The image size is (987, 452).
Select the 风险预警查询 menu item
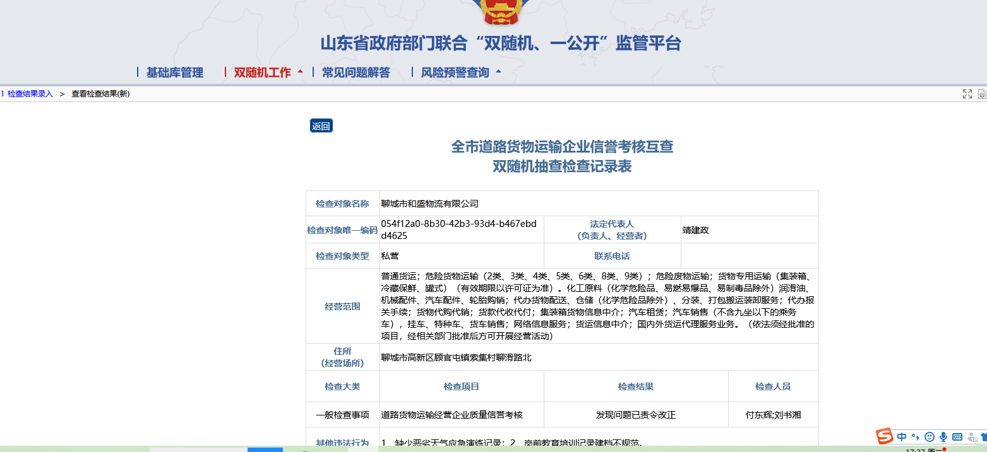pos(455,72)
